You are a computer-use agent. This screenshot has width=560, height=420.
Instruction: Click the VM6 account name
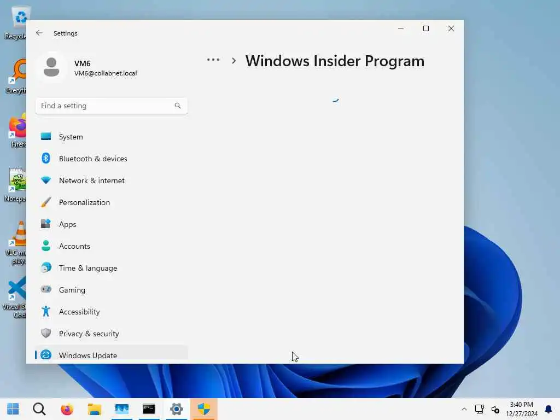pyautogui.click(x=83, y=63)
